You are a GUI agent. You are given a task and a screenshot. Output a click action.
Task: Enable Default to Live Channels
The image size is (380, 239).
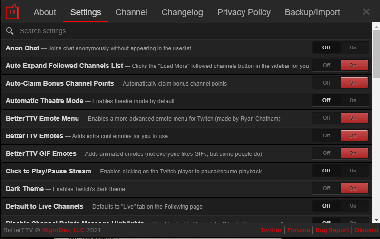pos(354,206)
